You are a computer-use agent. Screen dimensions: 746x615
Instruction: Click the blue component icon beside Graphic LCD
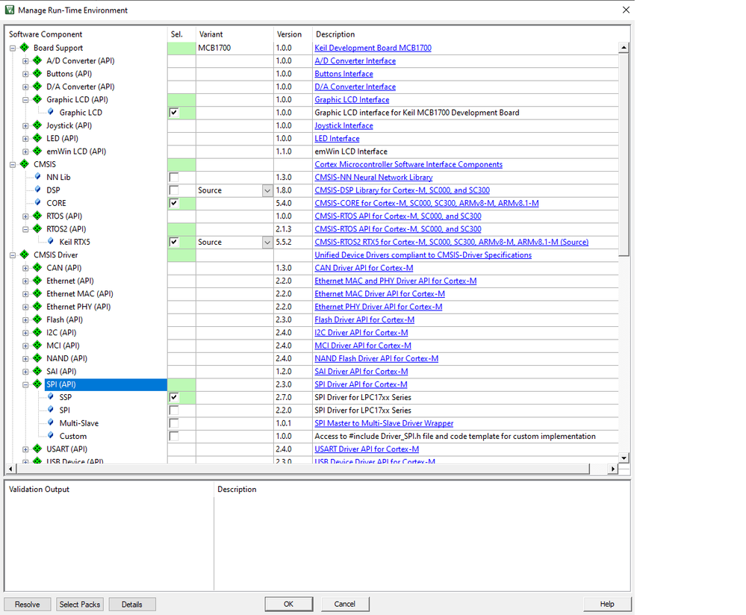click(51, 112)
